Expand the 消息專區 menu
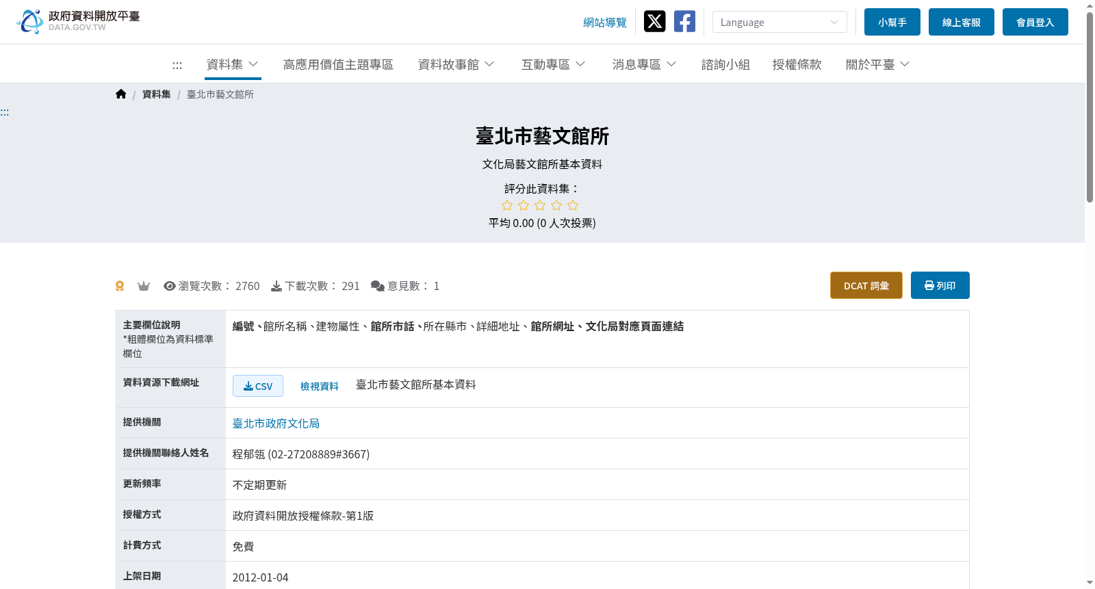The image size is (1095, 589). pyautogui.click(x=644, y=64)
